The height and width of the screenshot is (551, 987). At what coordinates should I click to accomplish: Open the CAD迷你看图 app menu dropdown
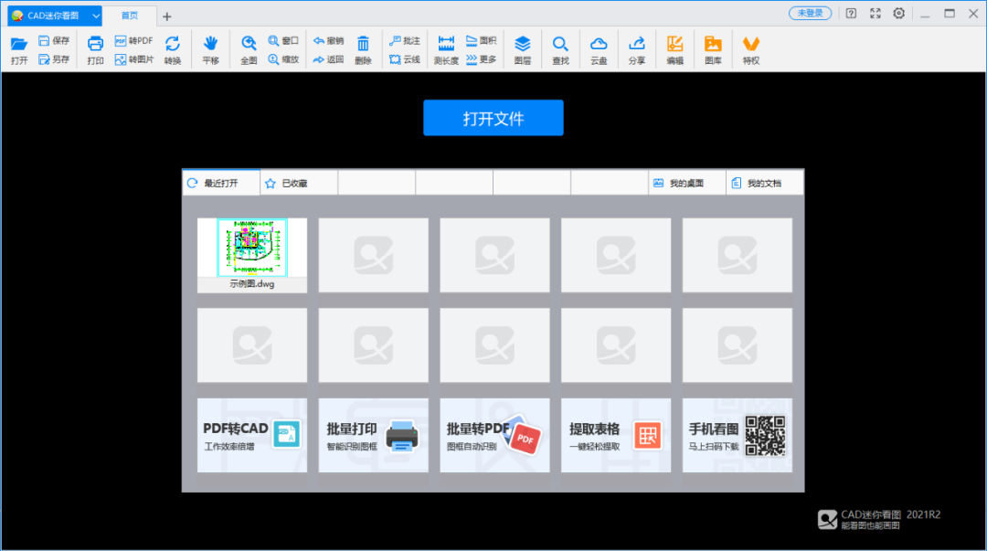[x=95, y=16]
